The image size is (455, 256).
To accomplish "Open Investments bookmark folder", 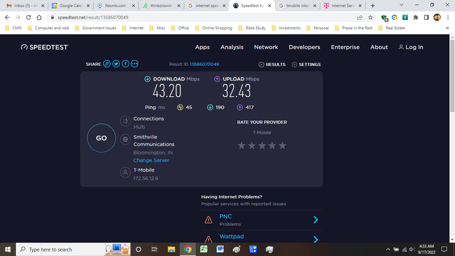I will pos(286,28).
